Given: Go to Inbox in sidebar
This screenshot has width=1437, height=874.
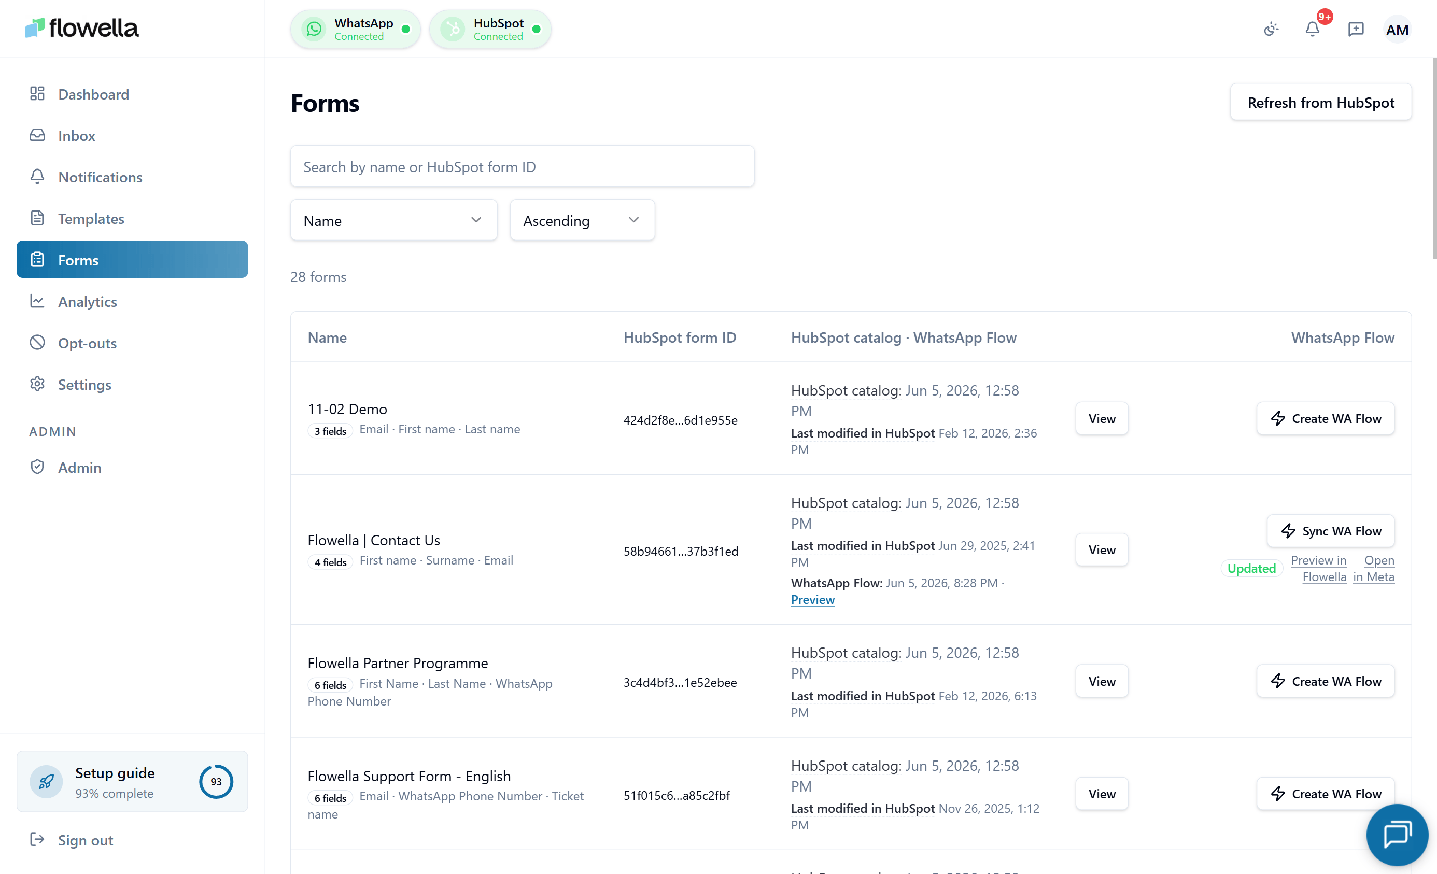Looking at the screenshot, I should [x=132, y=135].
